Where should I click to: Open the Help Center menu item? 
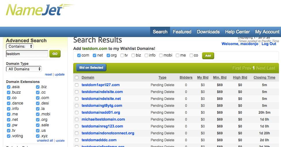tap(237, 32)
